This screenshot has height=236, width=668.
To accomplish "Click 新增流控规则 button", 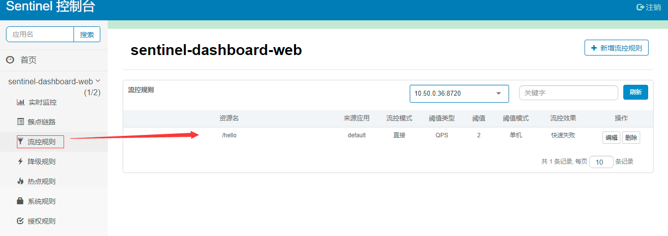I will [616, 48].
